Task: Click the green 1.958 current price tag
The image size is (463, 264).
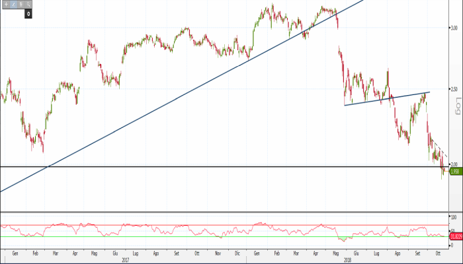Action: pos(455,172)
